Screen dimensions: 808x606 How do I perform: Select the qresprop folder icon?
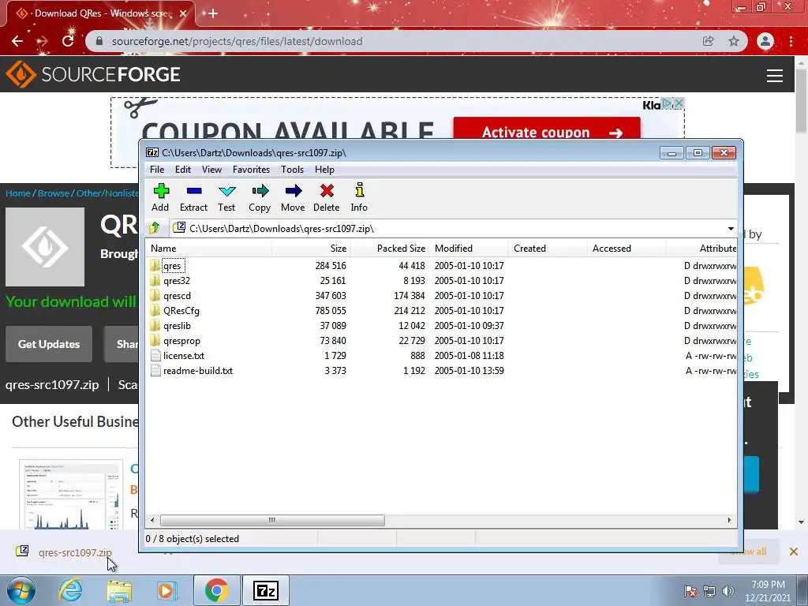155,340
